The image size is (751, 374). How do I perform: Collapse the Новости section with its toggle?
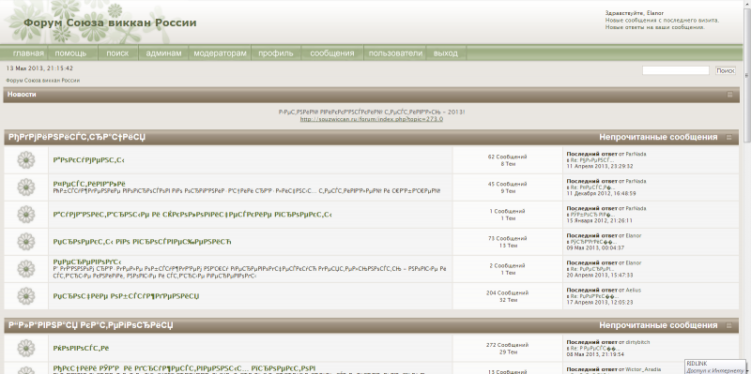coord(729,95)
